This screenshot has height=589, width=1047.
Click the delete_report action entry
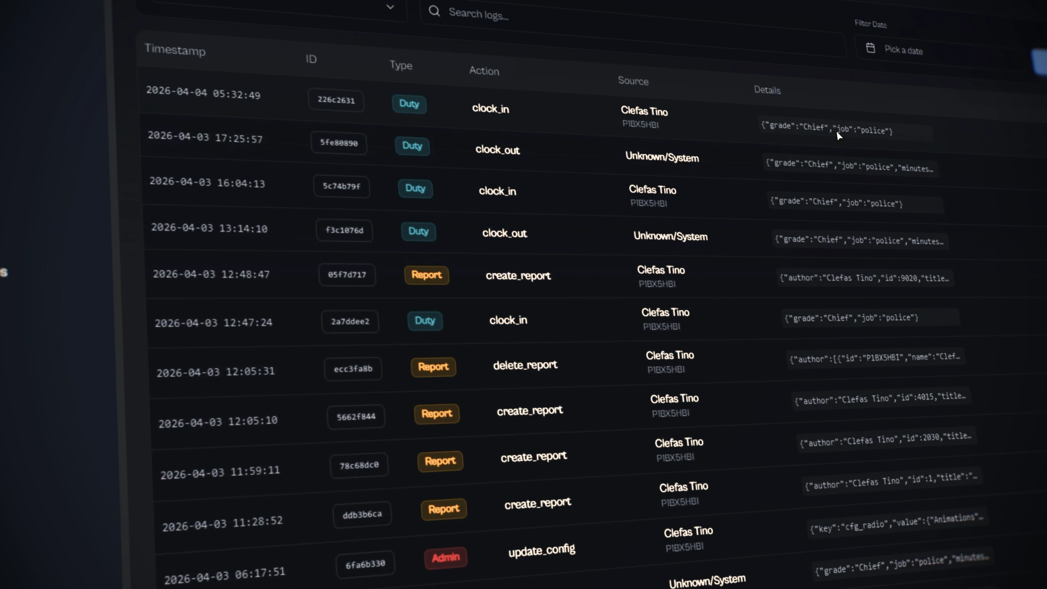(525, 365)
